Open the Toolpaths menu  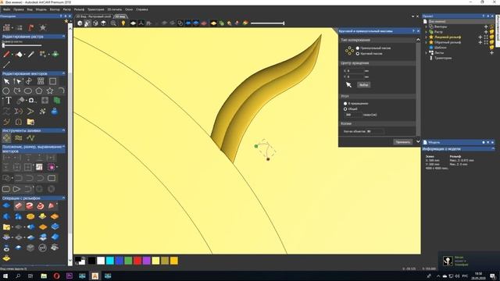point(95,9)
